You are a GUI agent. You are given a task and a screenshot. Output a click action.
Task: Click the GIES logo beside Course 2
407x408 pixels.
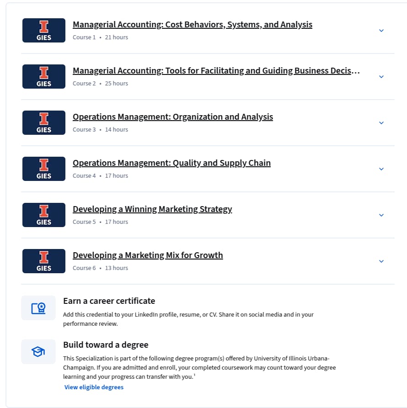click(44, 76)
